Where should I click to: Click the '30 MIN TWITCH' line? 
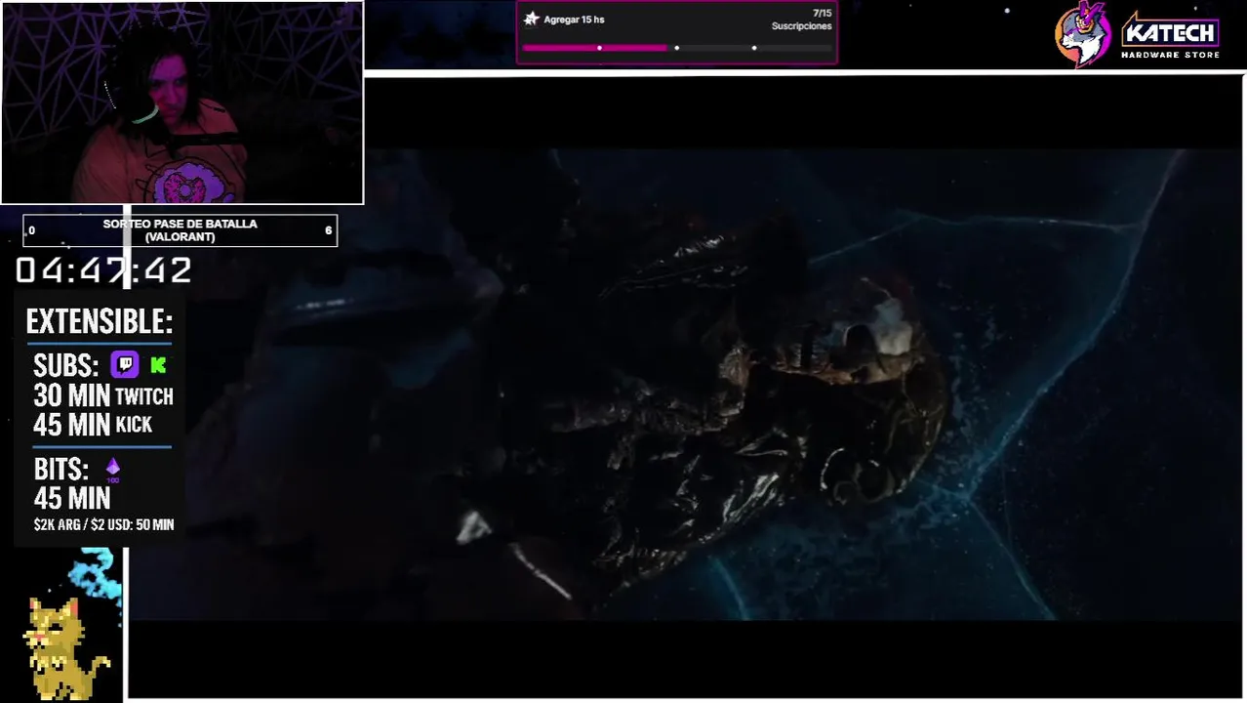[x=103, y=395]
